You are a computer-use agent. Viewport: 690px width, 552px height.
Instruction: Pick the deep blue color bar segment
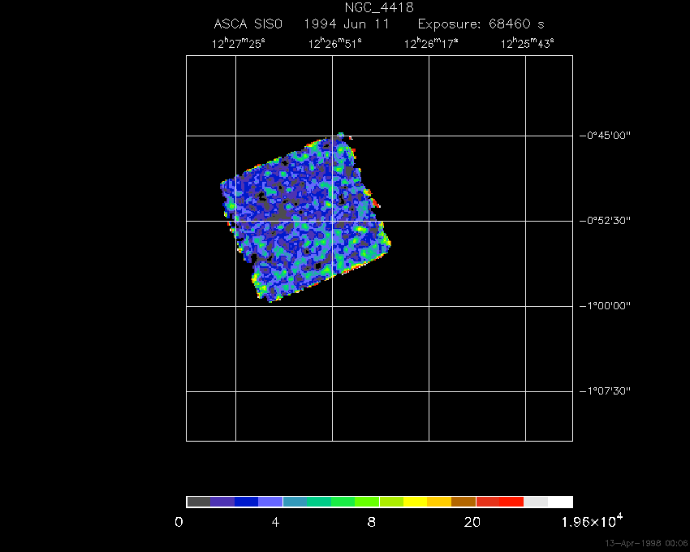pos(247,502)
